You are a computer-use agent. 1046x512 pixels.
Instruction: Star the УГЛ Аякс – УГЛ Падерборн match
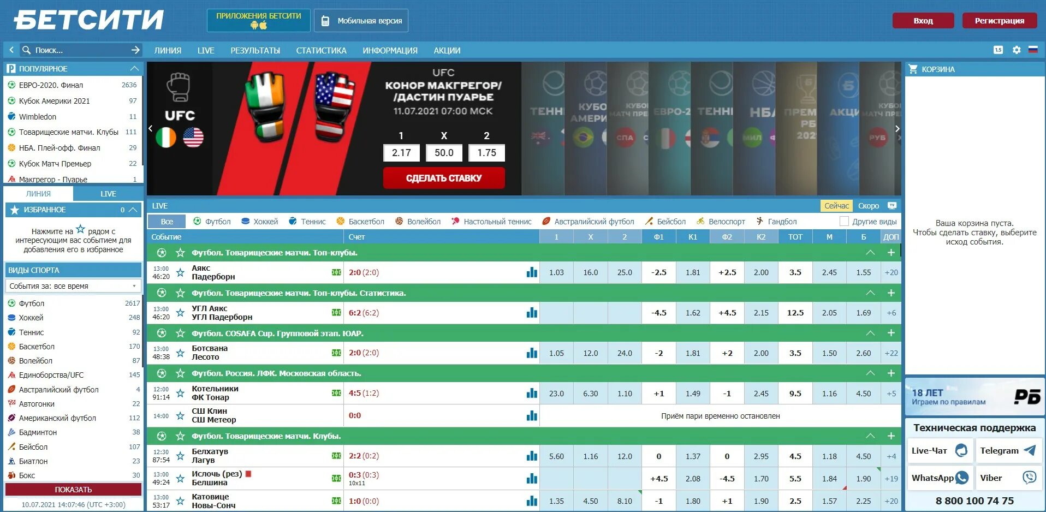180,313
